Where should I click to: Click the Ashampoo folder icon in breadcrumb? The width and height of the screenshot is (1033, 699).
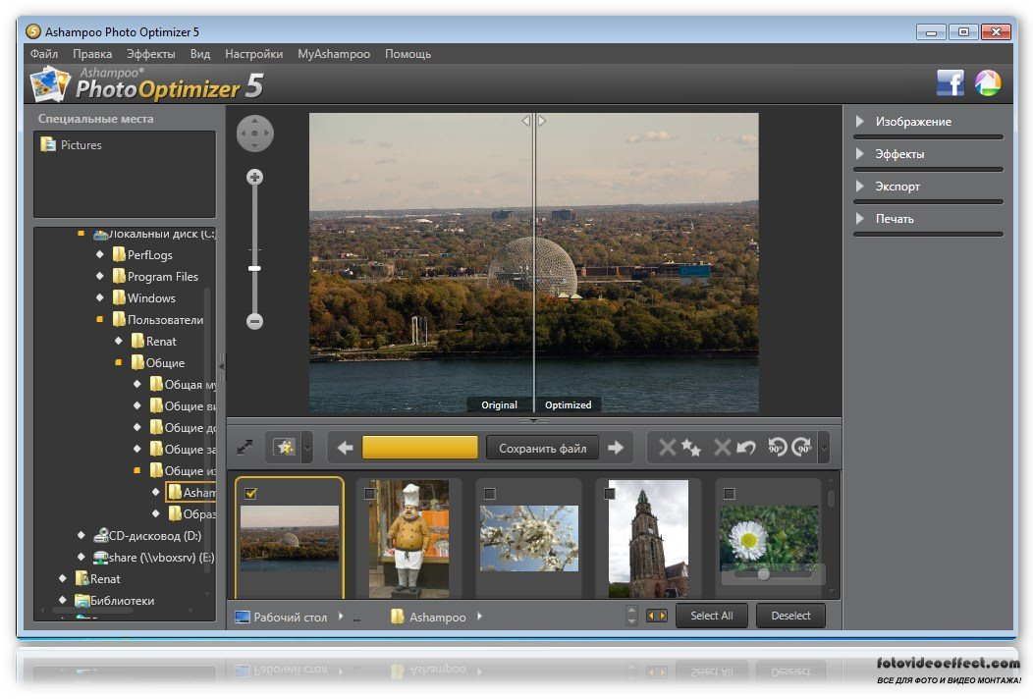pyautogui.click(x=398, y=617)
